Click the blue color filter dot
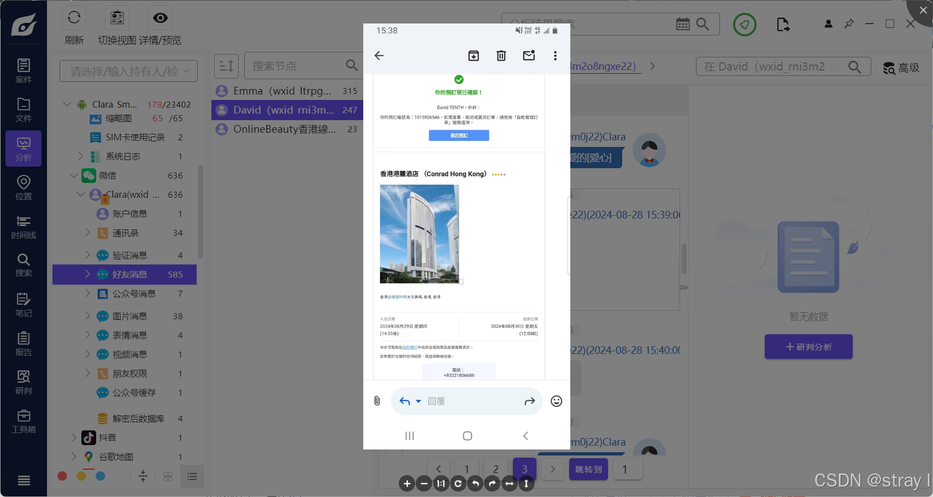The width and height of the screenshot is (933, 497). tap(101, 476)
